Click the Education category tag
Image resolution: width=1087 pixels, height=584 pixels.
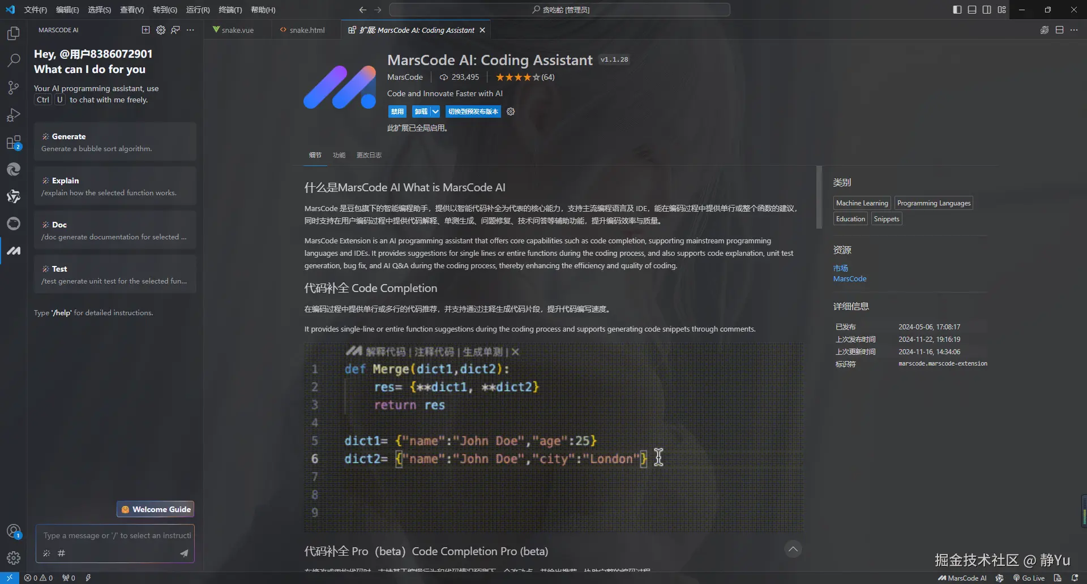(x=850, y=219)
